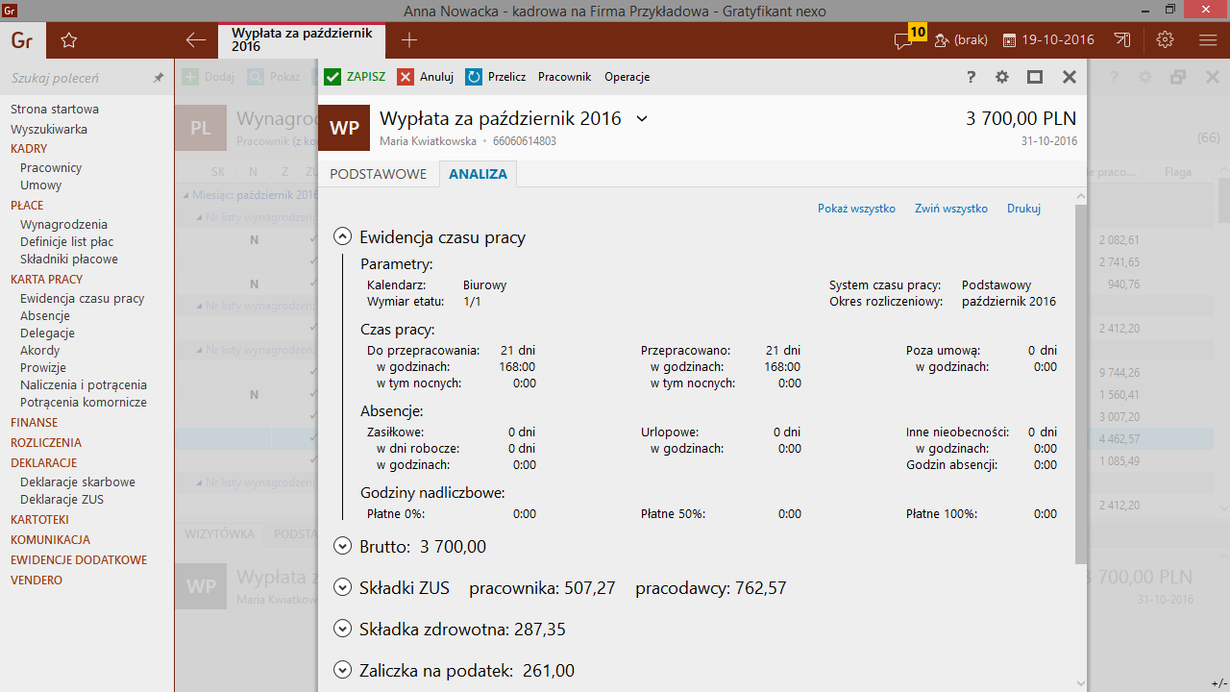The width and height of the screenshot is (1230, 692).
Task: Open the hamburger main menu
Action: (1208, 40)
